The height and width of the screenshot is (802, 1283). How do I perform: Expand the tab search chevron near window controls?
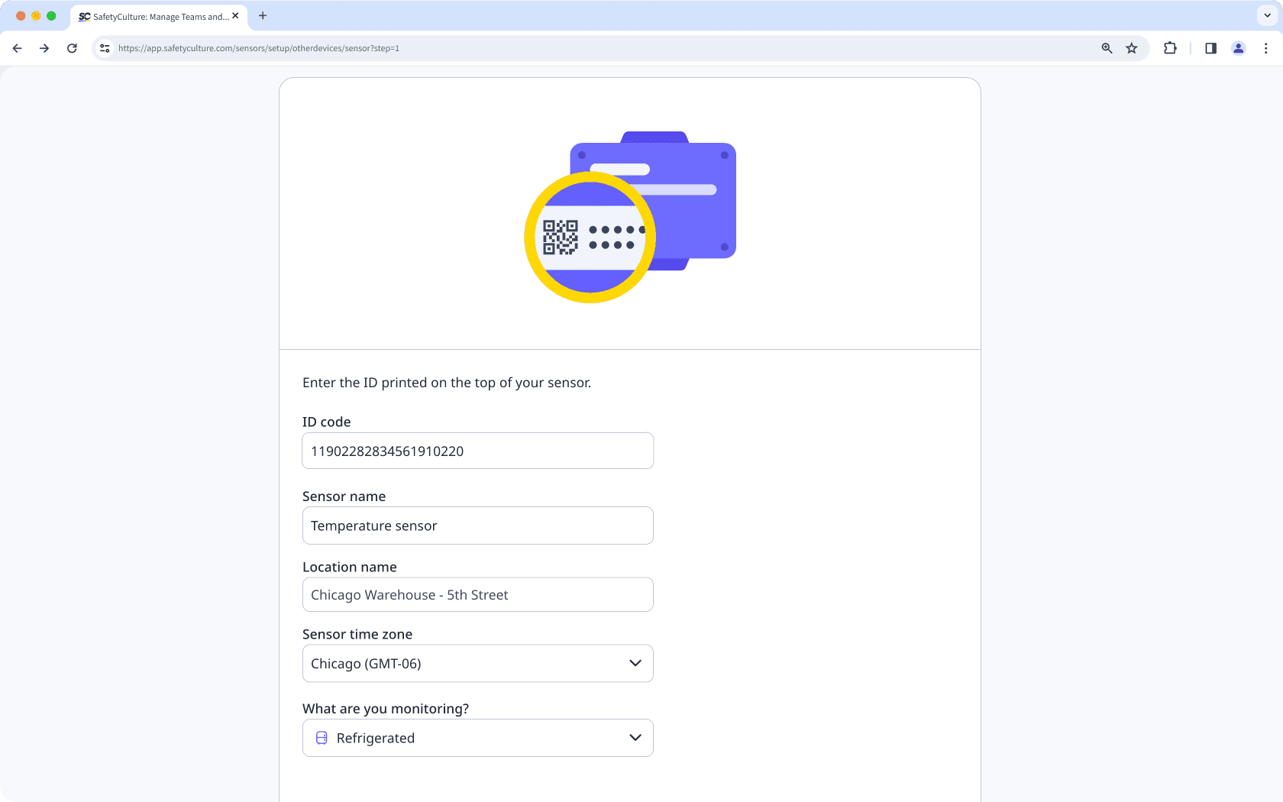tap(1265, 15)
